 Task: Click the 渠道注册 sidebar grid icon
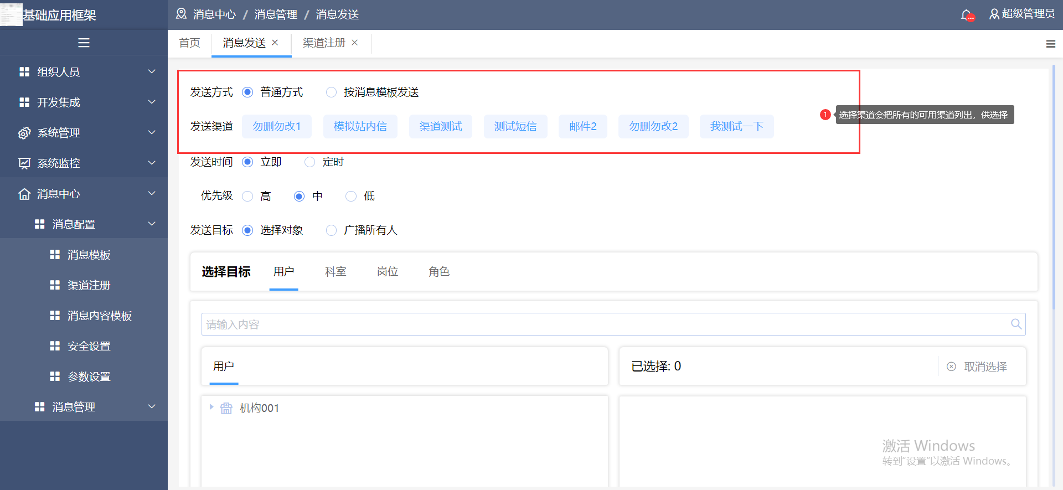click(x=55, y=285)
